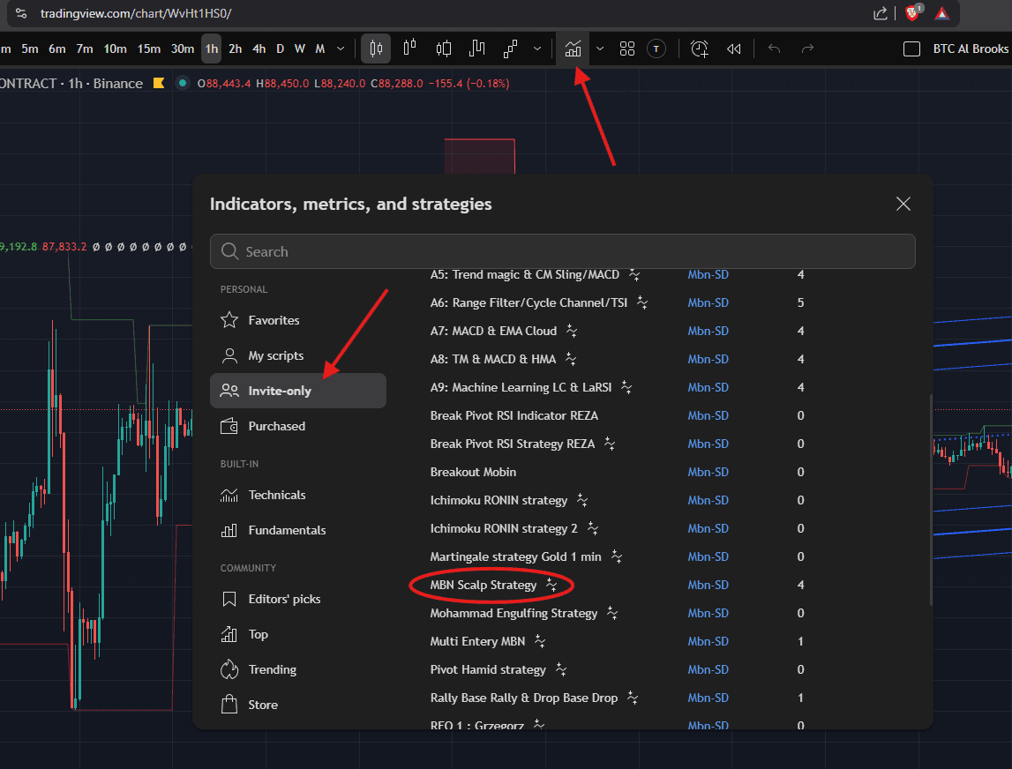This screenshot has height=769, width=1012.
Task: Select the 4h timeframe
Action: tap(259, 49)
